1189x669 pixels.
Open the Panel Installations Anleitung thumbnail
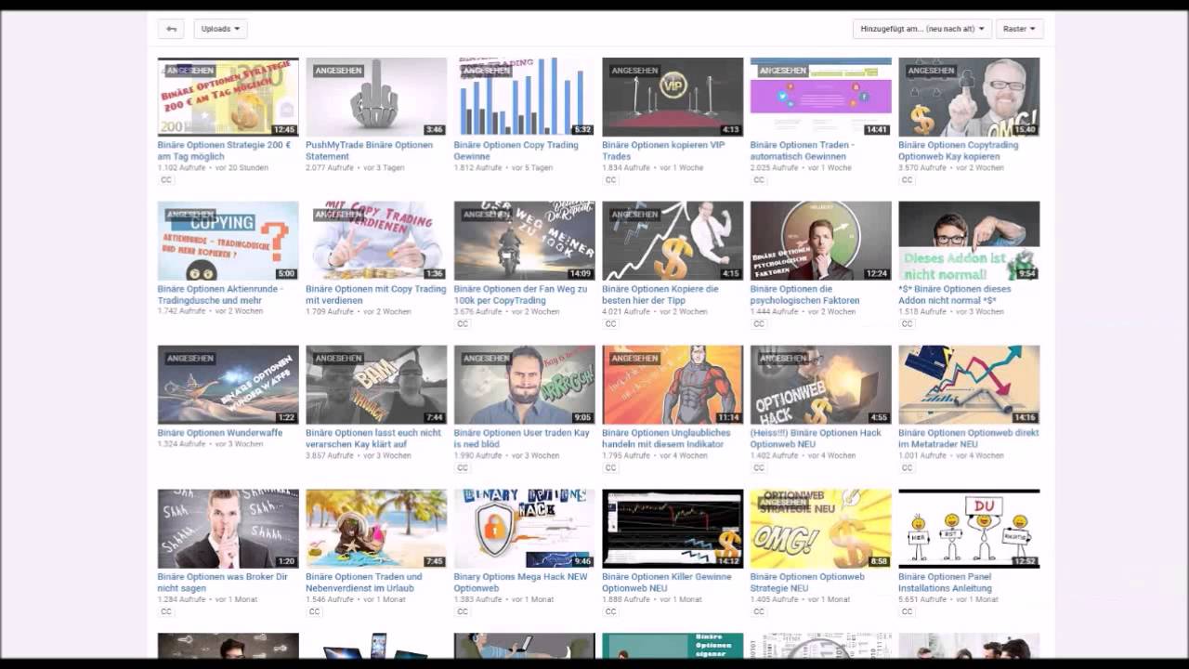pos(969,529)
